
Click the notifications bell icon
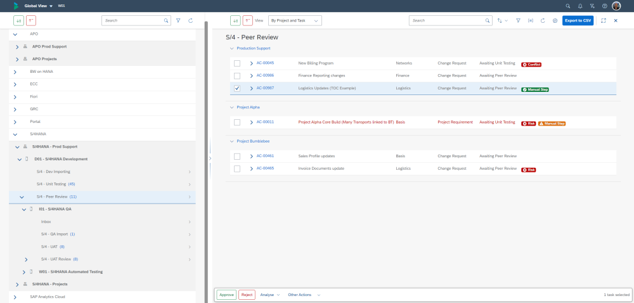[x=579, y=6]
